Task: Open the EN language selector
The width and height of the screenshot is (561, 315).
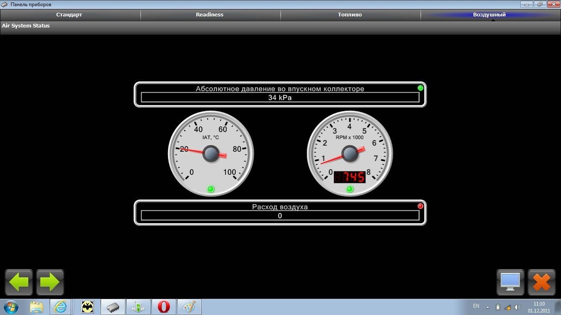Action: point(476,306)
